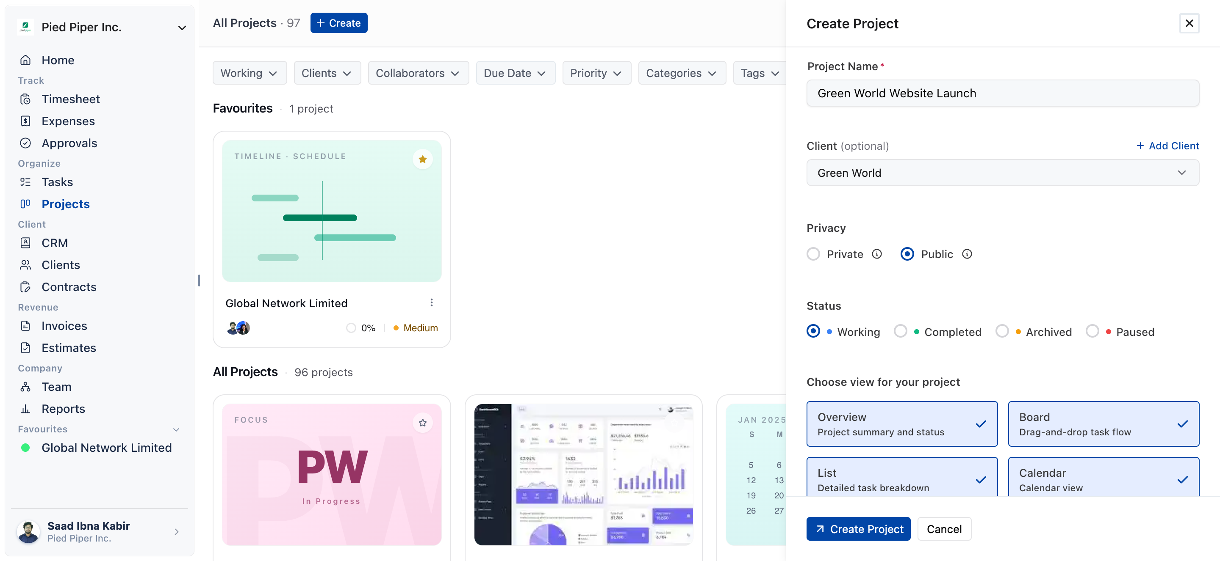Go to Projects in the sidebar

[x=65, y=204]
